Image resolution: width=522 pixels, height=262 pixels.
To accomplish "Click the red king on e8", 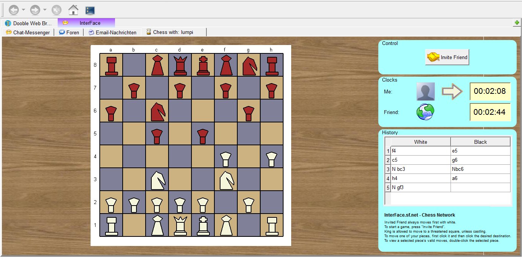I will pos(203,65).
